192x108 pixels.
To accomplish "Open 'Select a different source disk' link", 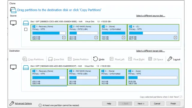I will point(151,16).
